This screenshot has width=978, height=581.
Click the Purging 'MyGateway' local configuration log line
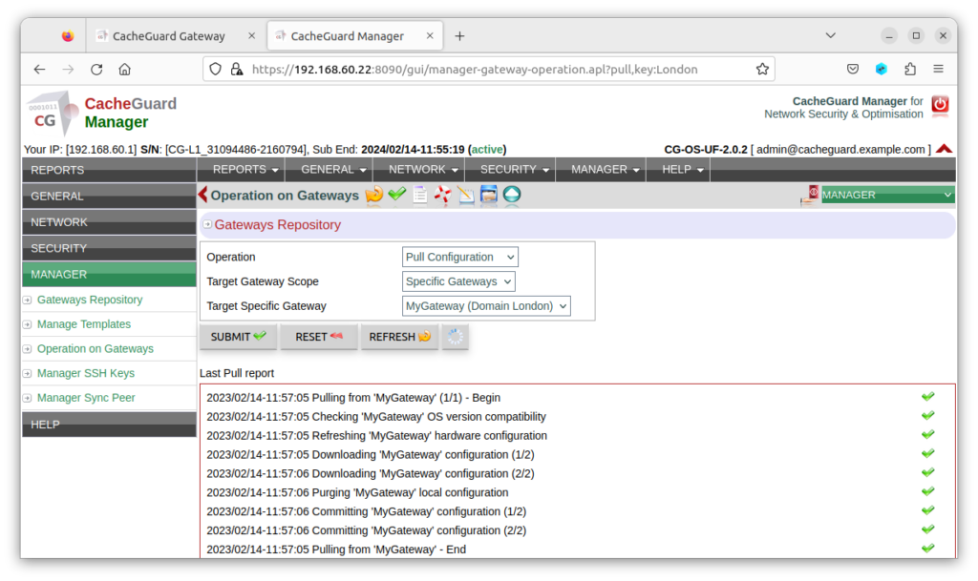[357, 492]
